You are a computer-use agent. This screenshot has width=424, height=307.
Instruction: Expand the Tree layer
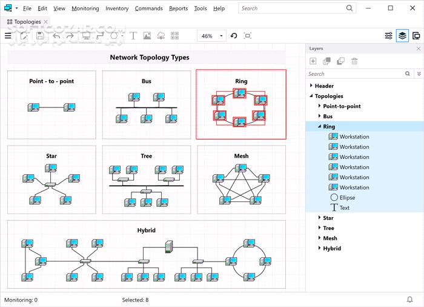click(319, 228)
